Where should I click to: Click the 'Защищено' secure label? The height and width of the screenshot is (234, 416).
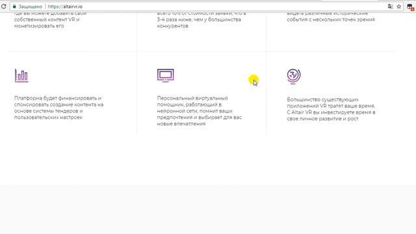click(x=31, y=6)
